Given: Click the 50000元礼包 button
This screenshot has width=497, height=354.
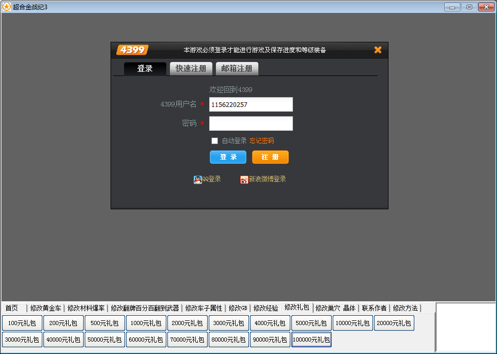Looking at the screenshot, I should [x=104, y=340].
